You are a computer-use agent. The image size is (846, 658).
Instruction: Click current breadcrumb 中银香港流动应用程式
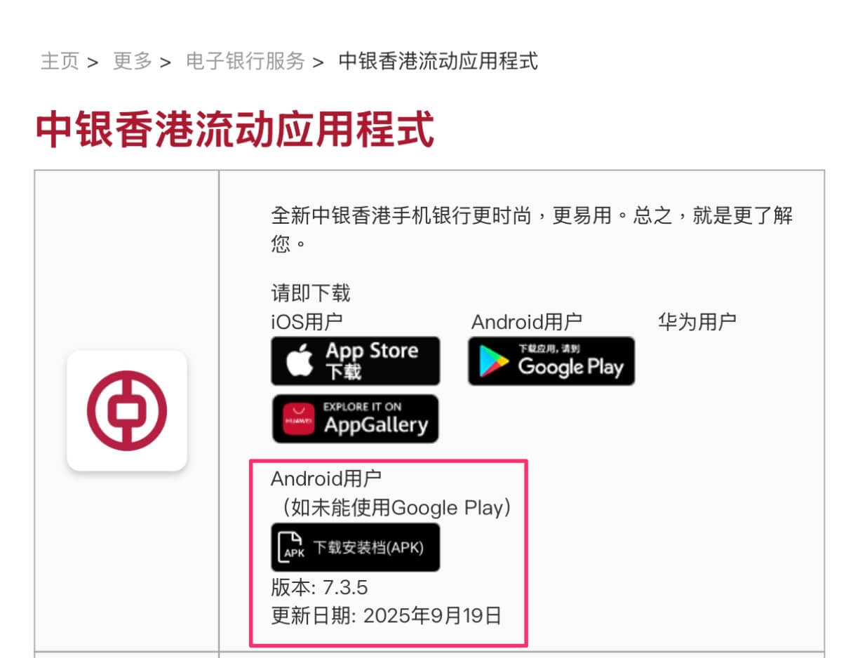point(438,61)
